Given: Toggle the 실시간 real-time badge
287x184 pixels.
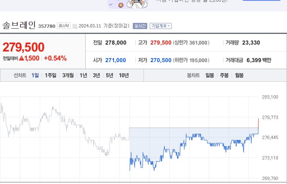Looking at the screenshot, I should pos(140,26).
